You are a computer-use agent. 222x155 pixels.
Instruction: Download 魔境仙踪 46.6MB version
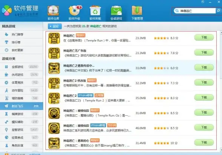pos(204,127)
